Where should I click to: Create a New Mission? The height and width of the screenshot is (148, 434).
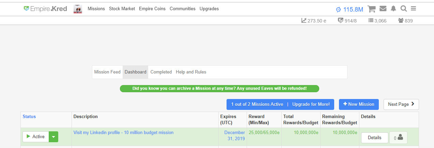tap(359, 104)
